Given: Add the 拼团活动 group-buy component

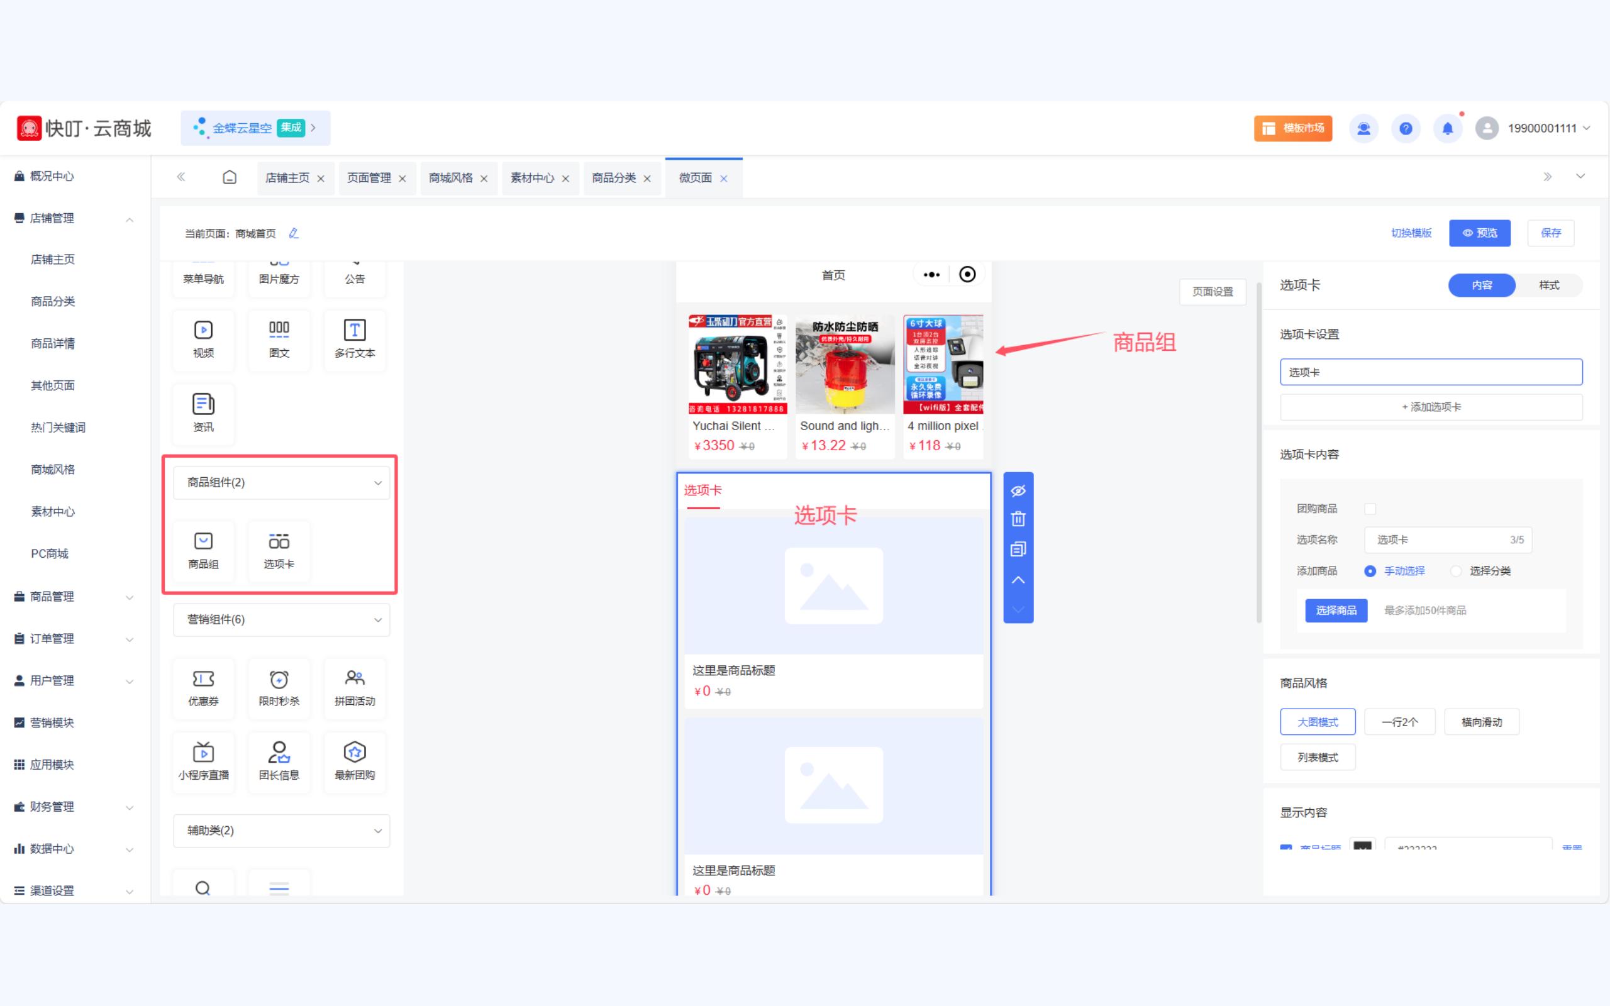Looking at the screenshot, I should click(x=355, y=687).
